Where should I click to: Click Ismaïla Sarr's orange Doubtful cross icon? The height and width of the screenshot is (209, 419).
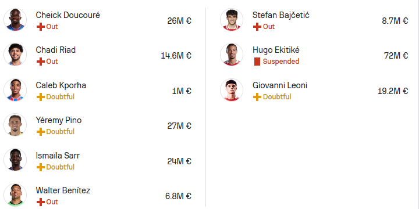pyautogui.click(x=40, y=167)
